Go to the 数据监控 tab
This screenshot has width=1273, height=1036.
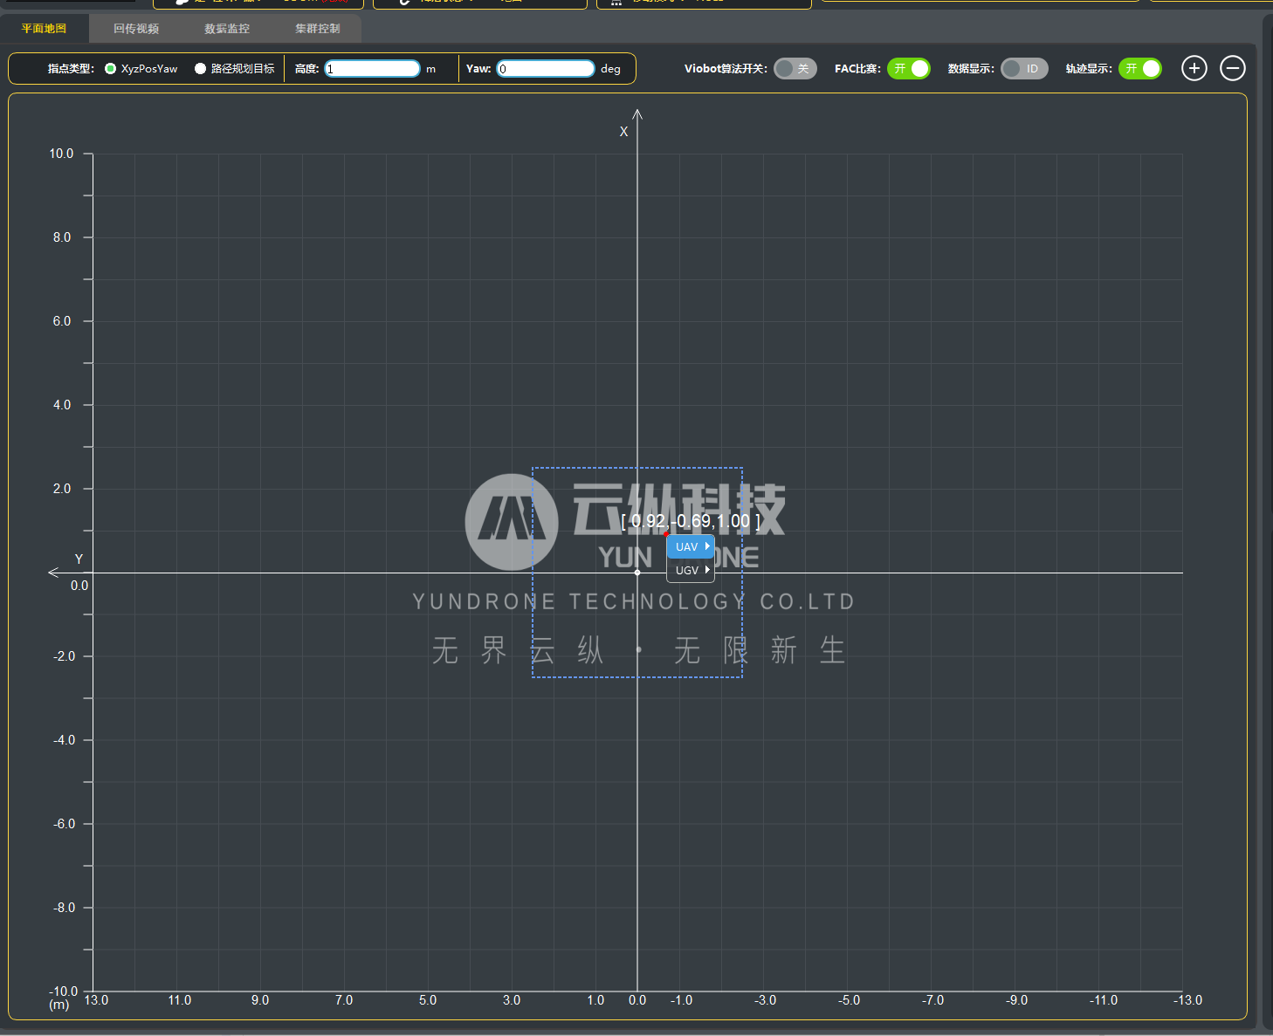(x=227, y=29)
